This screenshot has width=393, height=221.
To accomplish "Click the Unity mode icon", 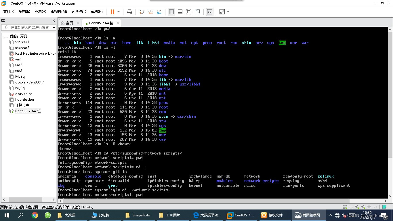I will point(197,12).
